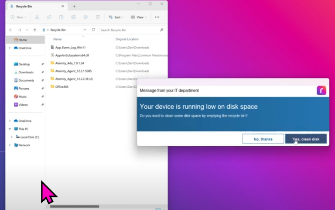Open the address bar history dropdown
The height and width of the screenshot is (210, 335).
pyautogui.click(x=85, y=30)
